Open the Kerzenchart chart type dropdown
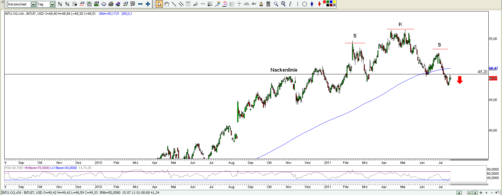The width and height of the screenshot is (502, 195). [x=33, y=4]
